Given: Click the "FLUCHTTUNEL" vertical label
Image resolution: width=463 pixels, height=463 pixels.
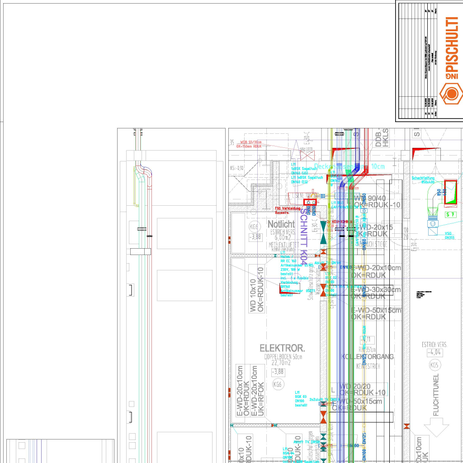Looking at the screenshot, I should tap(436, 395).
